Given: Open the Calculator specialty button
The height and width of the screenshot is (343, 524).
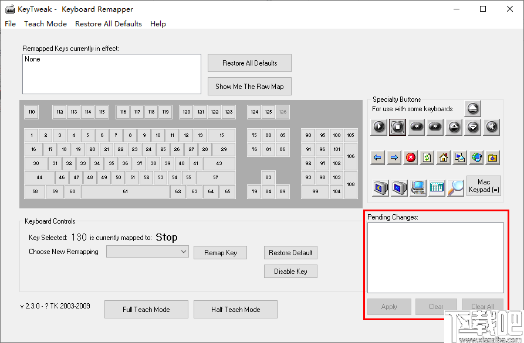Looking at the screenshot, I should point(435,187).
